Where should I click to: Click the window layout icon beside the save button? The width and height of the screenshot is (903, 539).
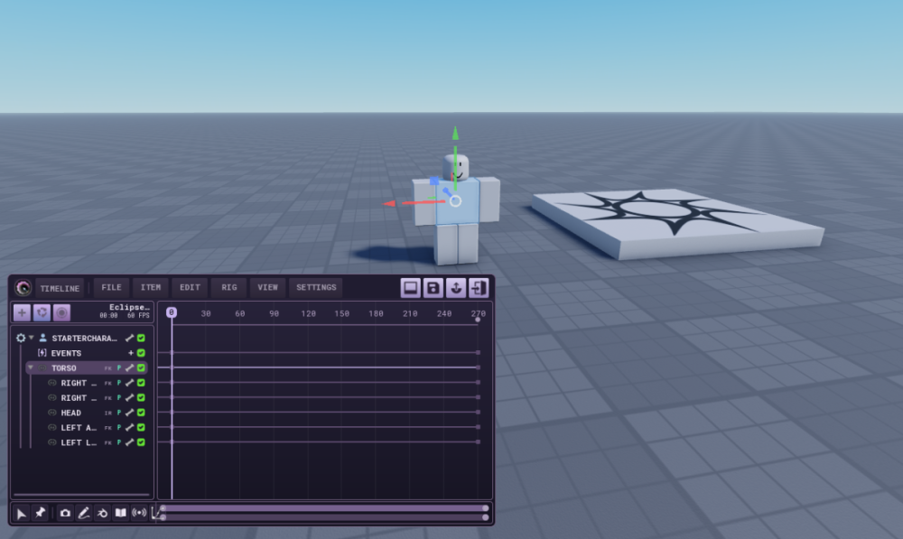(x=411, y=287)
